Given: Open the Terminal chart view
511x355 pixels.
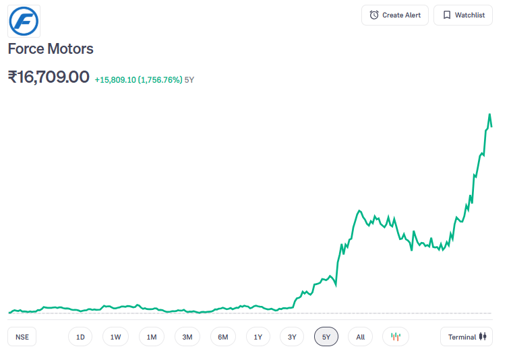Looking at the screenshot, I should click(x=467, y=337).
